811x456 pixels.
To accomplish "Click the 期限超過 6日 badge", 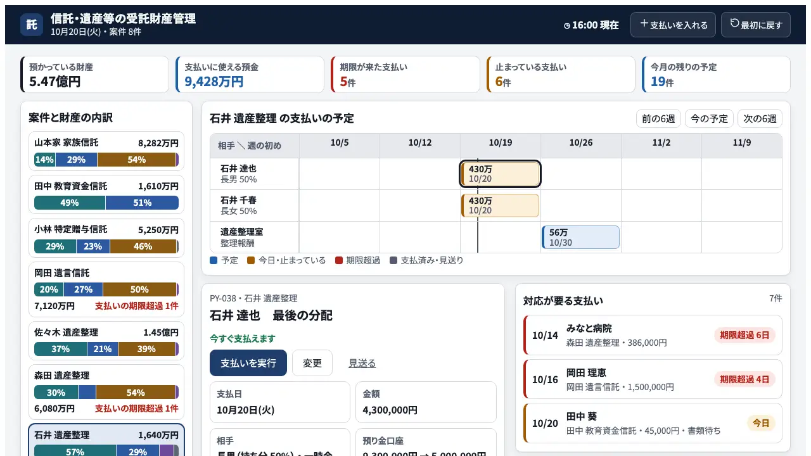I will click(x=744, y=335).
